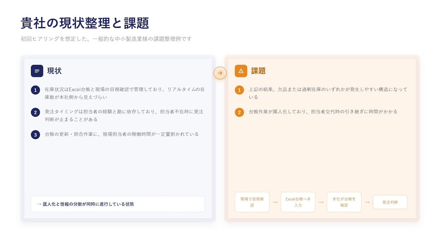Click arrow between 本社が台帳を確認 and 発注判断
Image resolution: width=442 pixels, height=248 pixels.
point(367,202)
